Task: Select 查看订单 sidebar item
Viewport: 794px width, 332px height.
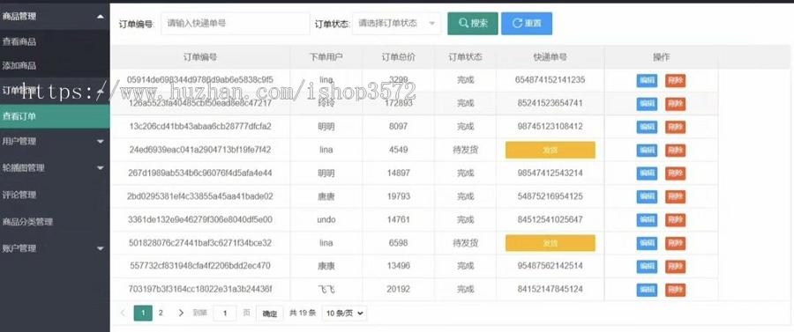Action: (55, 116)
